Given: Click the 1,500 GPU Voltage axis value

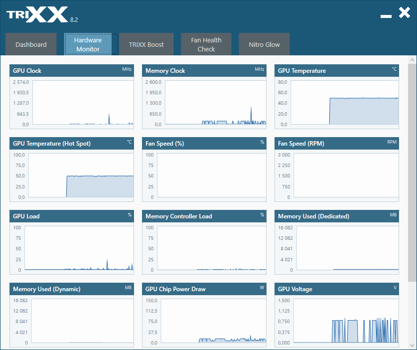Looking at the screenshot, I should point(284,300).
